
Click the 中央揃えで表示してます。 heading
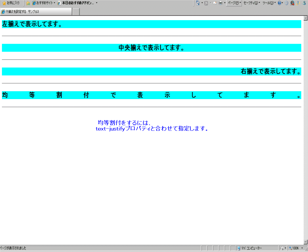151,48
